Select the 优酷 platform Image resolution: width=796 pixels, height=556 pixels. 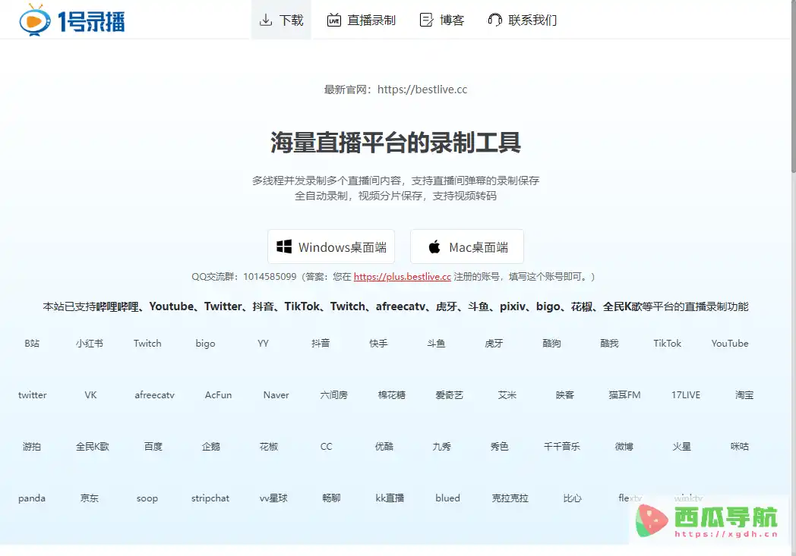384,447
